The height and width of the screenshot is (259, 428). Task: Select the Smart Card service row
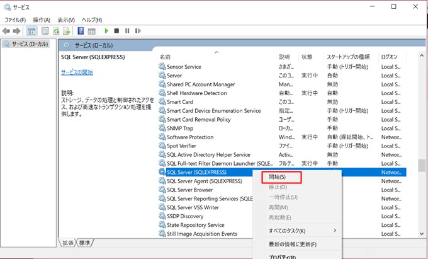click(x=282, y=101)
